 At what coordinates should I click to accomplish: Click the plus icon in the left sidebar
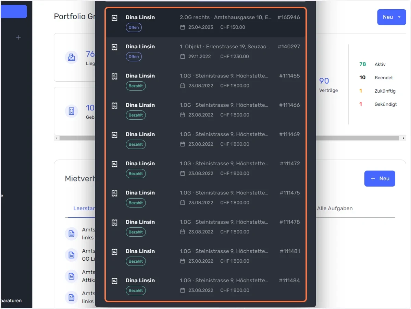[18, 37]
